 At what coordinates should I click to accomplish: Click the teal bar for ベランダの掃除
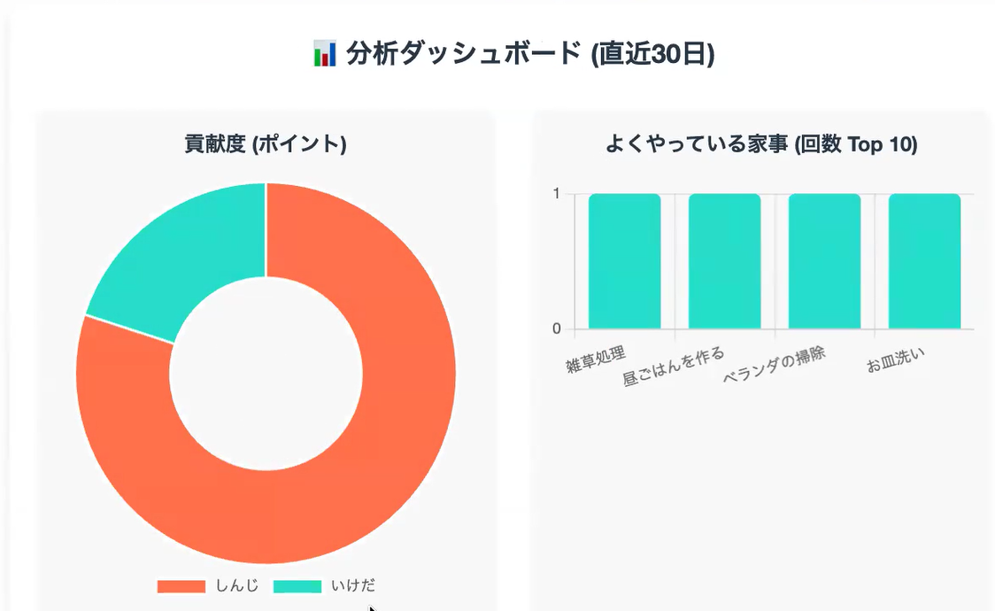click(x=824, y=261)
